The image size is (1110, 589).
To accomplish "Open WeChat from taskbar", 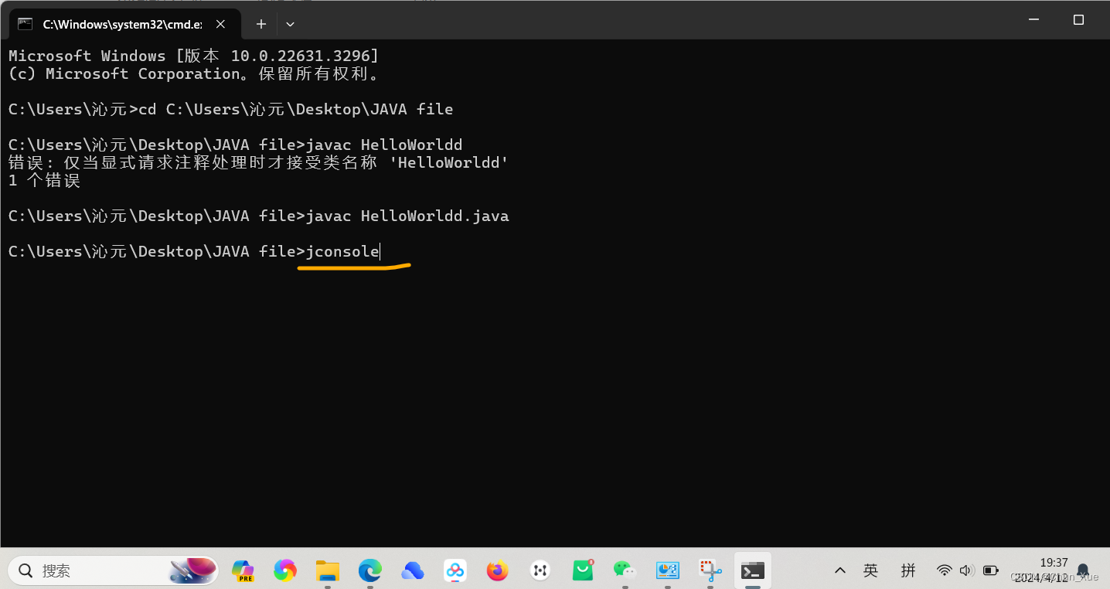I will 625,570.
